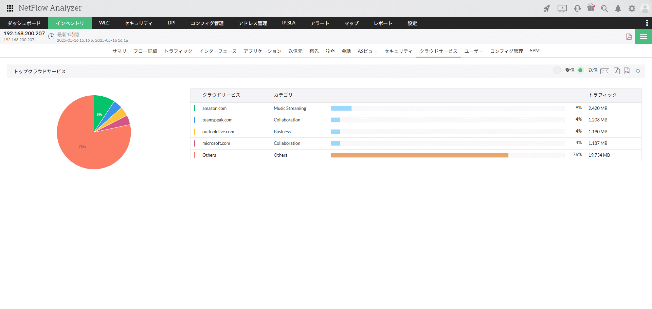Viewport: 652px width, 309px height.
Task: Open the settings gear icon
Action: (632, 8)
